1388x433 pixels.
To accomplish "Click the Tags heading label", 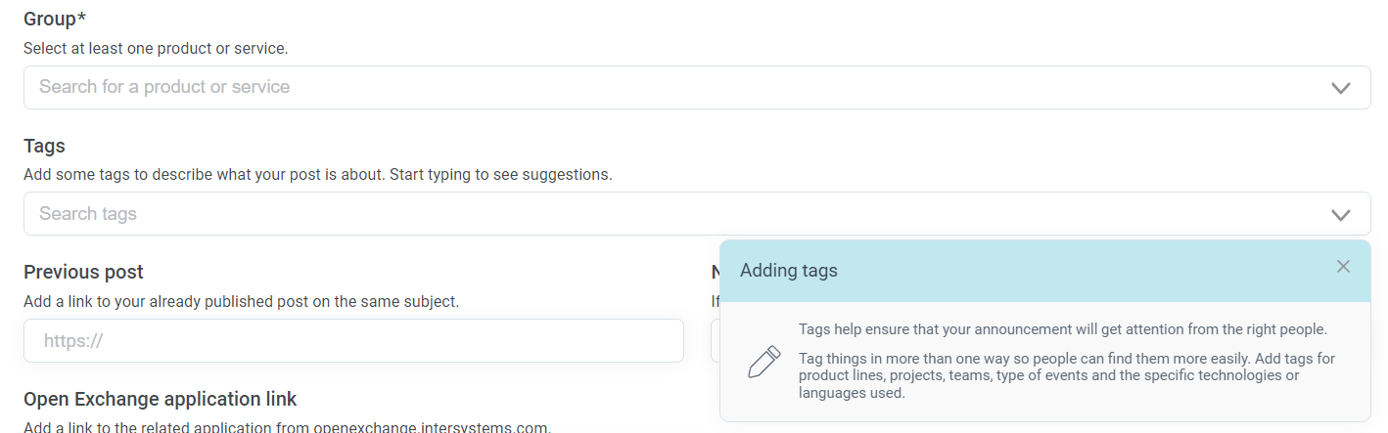I will 44,146.
